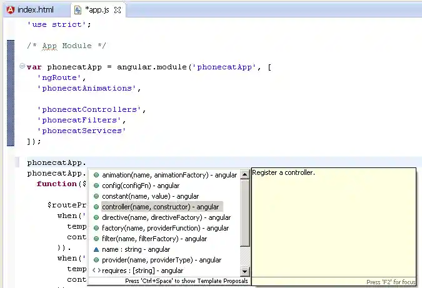Click green method icon beside constant proposal
This screenshot has height=288, width=422.
(96, 196)
